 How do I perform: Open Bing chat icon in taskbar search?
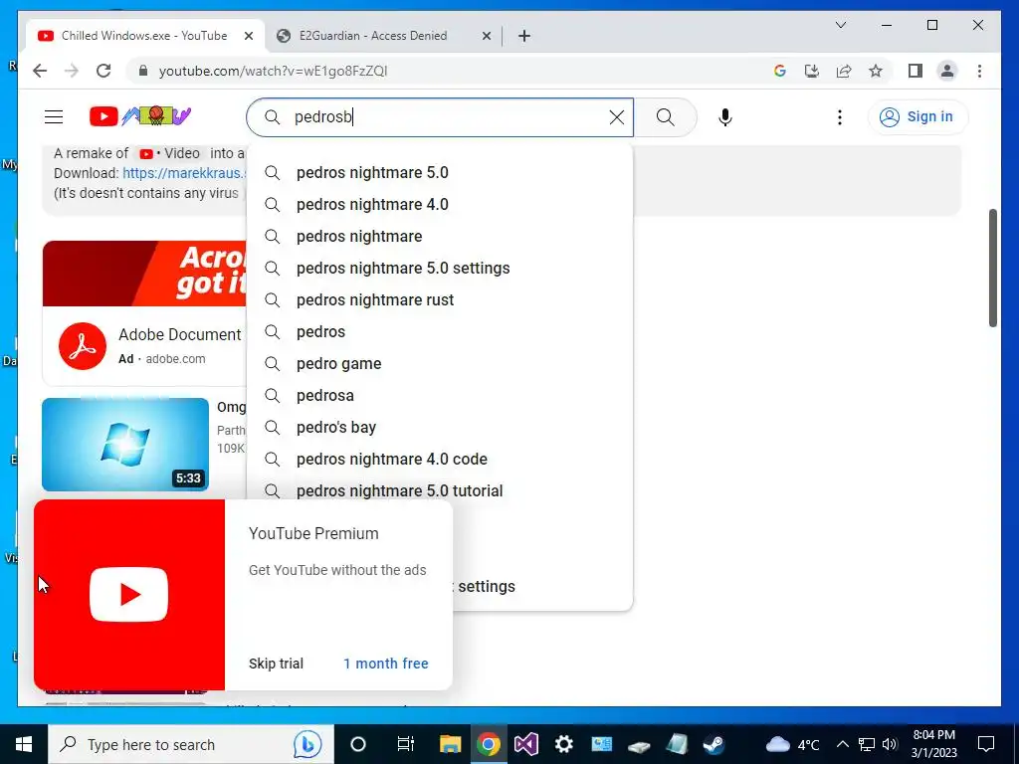tap(306, 744)
